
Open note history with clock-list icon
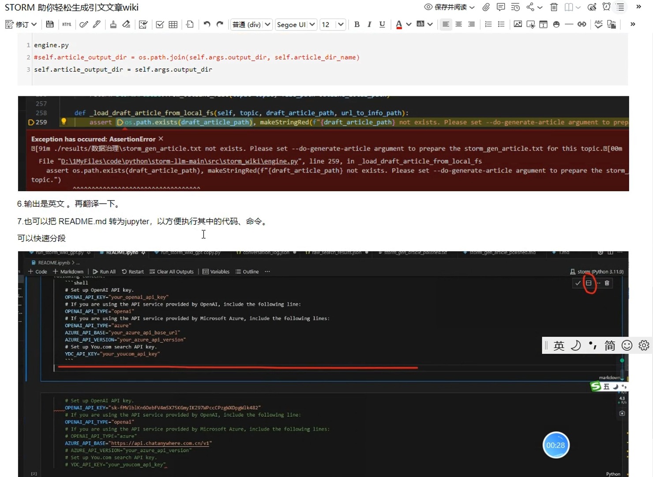click(x=515, y=7)
